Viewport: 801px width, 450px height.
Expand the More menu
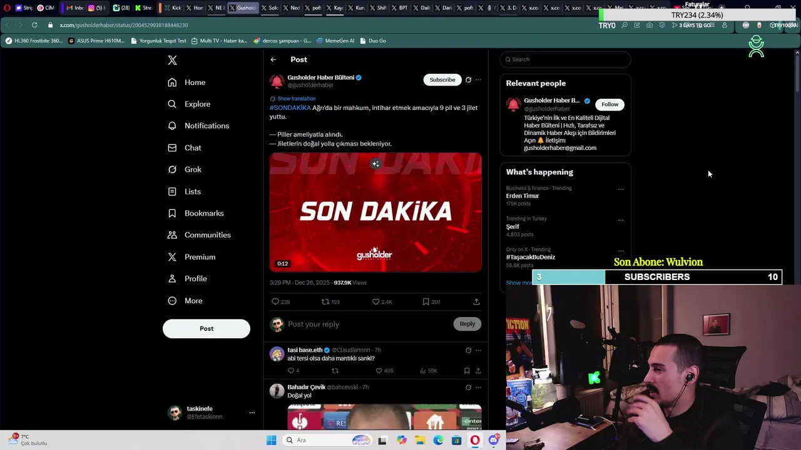tap(185, 301)
